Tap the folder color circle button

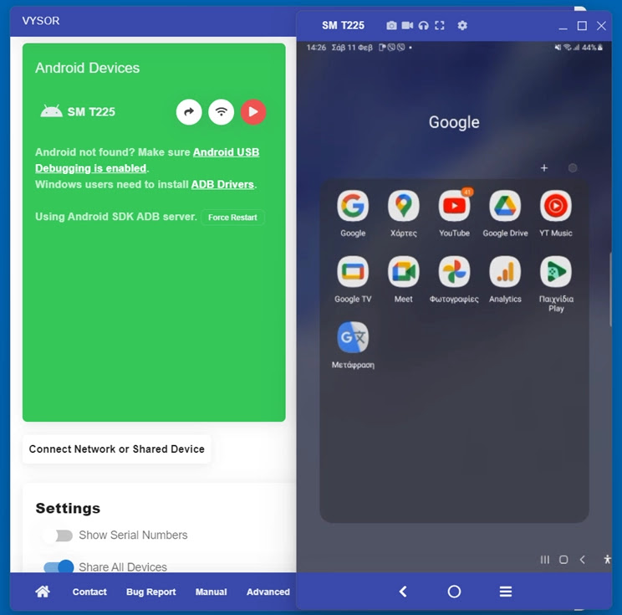[573, 168]
